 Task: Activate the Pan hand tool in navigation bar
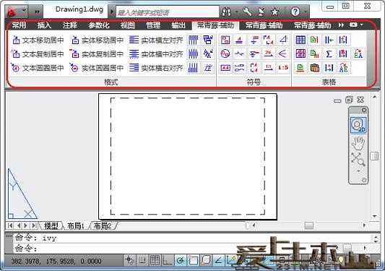click(358, 143)
